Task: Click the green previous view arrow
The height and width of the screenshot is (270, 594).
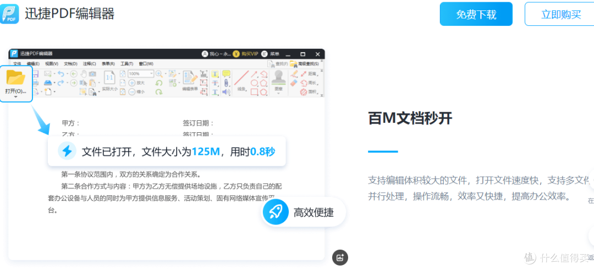Action: 74,74
